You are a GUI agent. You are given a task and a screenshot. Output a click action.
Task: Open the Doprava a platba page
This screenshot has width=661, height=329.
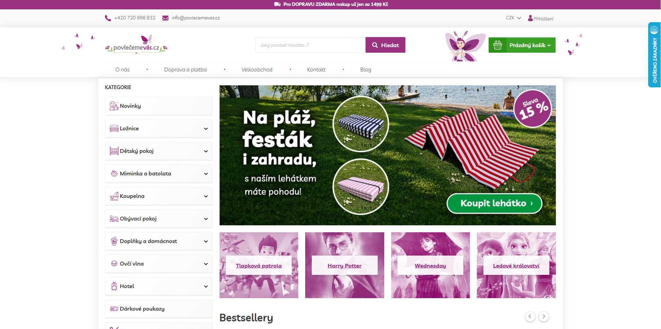pyautogui.click(x=186, y=70)
